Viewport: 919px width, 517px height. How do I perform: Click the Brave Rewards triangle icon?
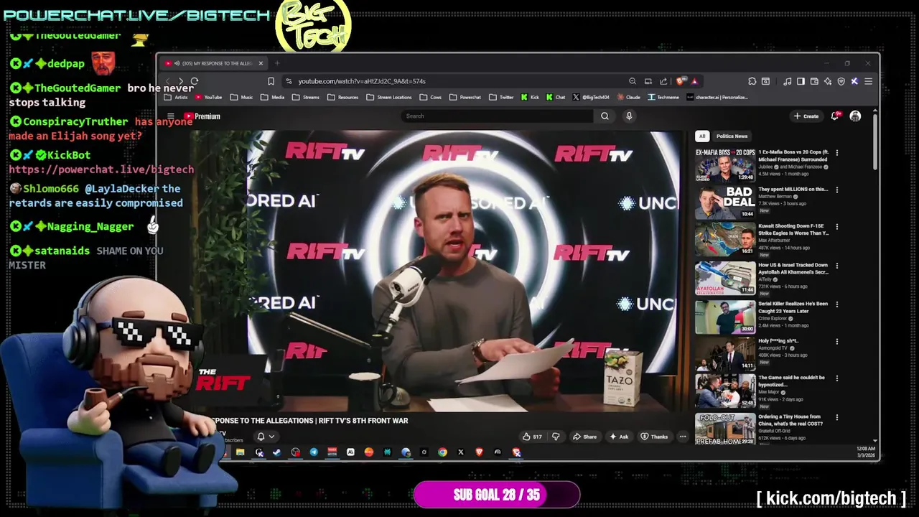(x=694, y=81)
